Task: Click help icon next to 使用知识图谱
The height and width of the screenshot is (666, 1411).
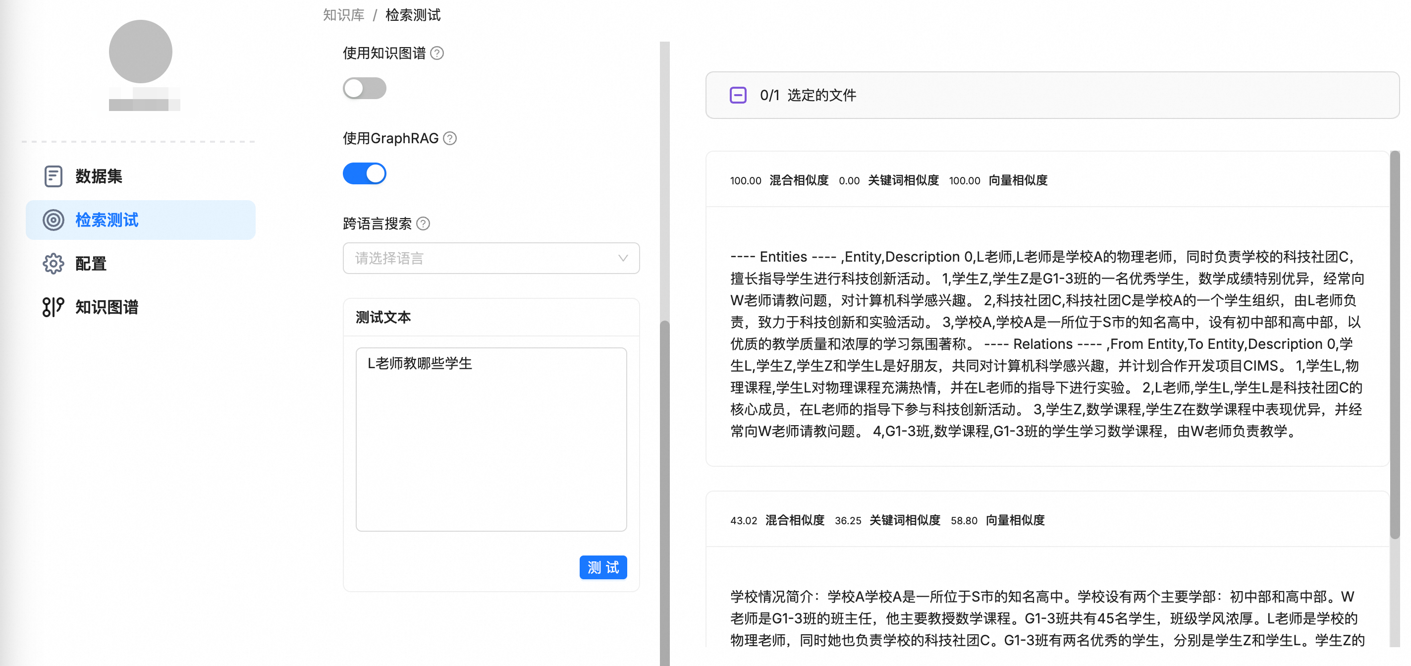Action: pos(437,53)
